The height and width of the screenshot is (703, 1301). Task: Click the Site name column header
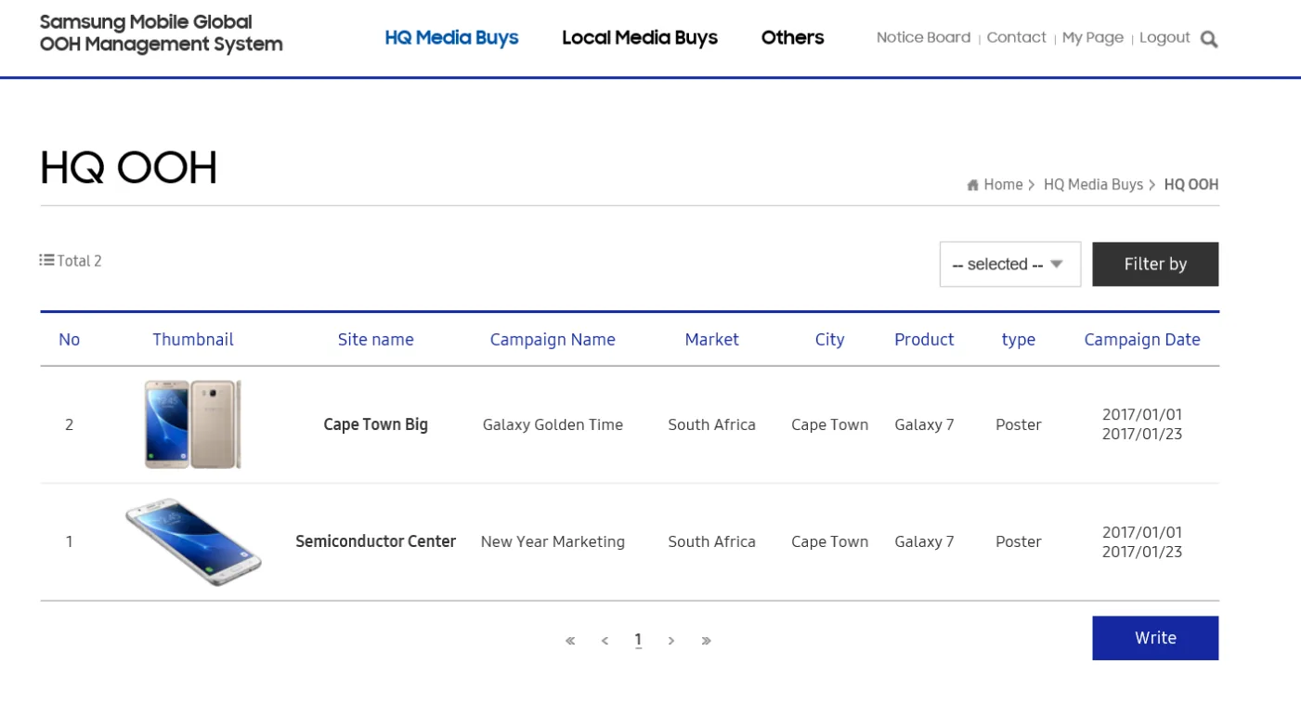[x=375, y=340]
